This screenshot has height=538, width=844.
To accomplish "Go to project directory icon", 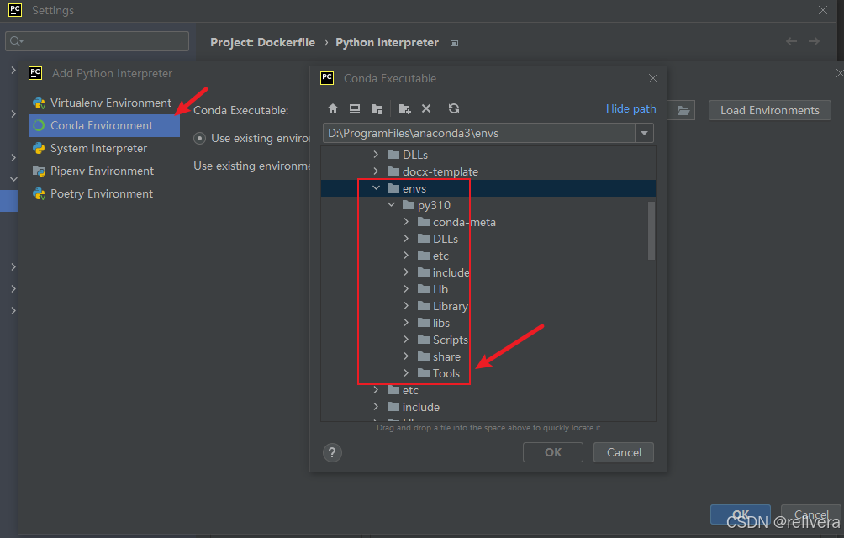I will 377,108.
